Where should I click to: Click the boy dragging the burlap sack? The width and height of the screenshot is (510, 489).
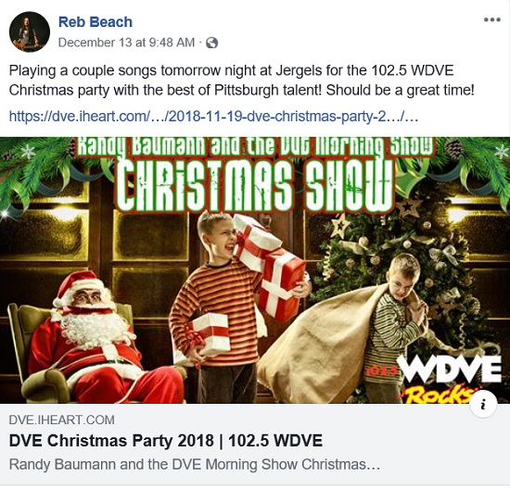[x=395, y=323]
